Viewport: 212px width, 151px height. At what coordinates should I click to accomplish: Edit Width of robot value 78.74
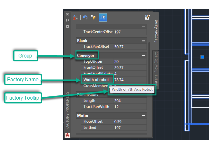pos(130,80)
